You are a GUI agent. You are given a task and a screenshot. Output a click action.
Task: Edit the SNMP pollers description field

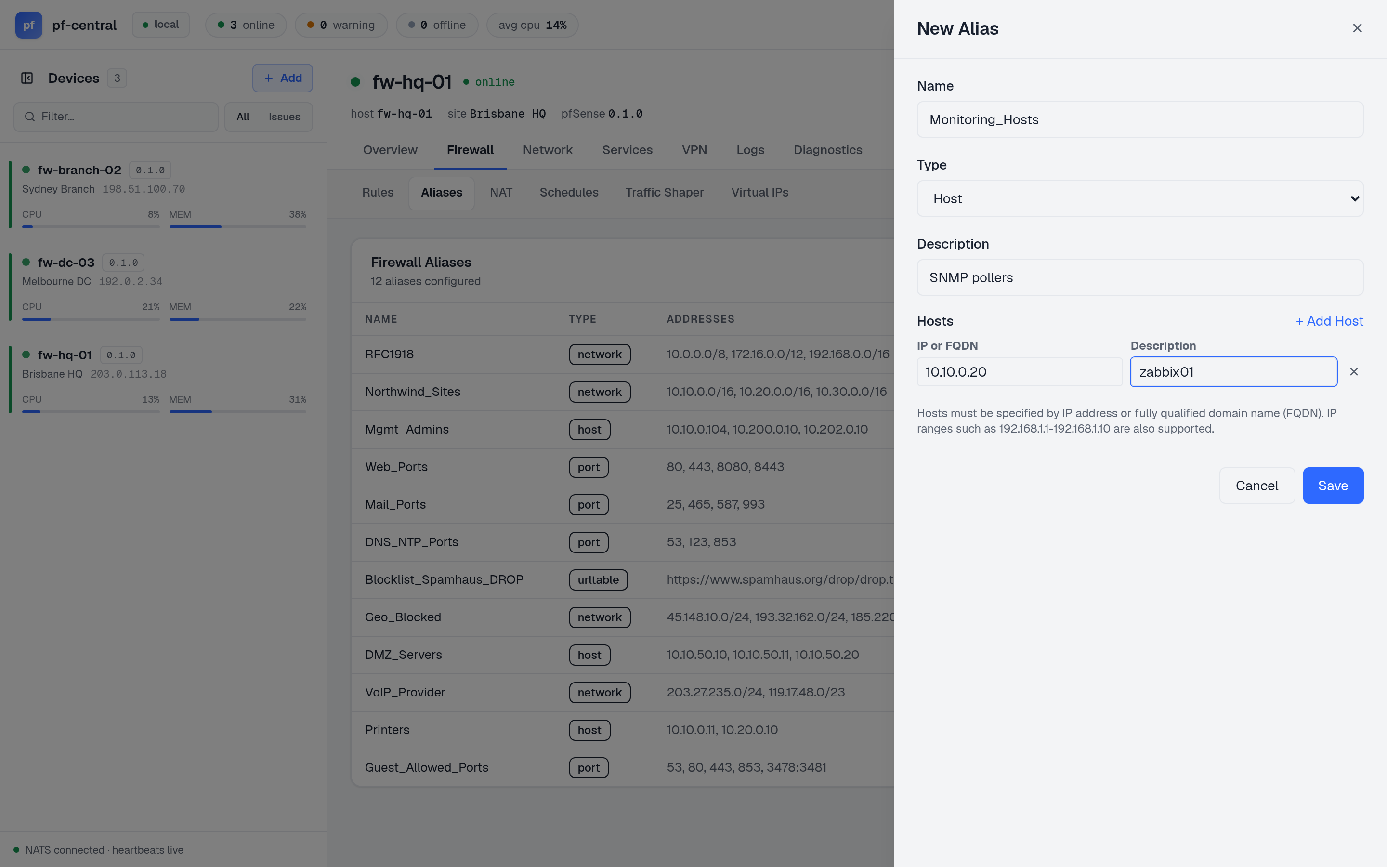1139,277
